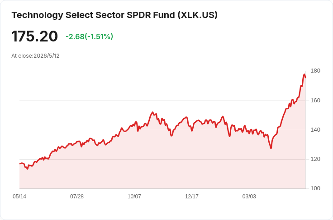The width and height of the screenshot is (333, 220).
Task: Click the 03/03 date axis label
Action: pos(249,197)
